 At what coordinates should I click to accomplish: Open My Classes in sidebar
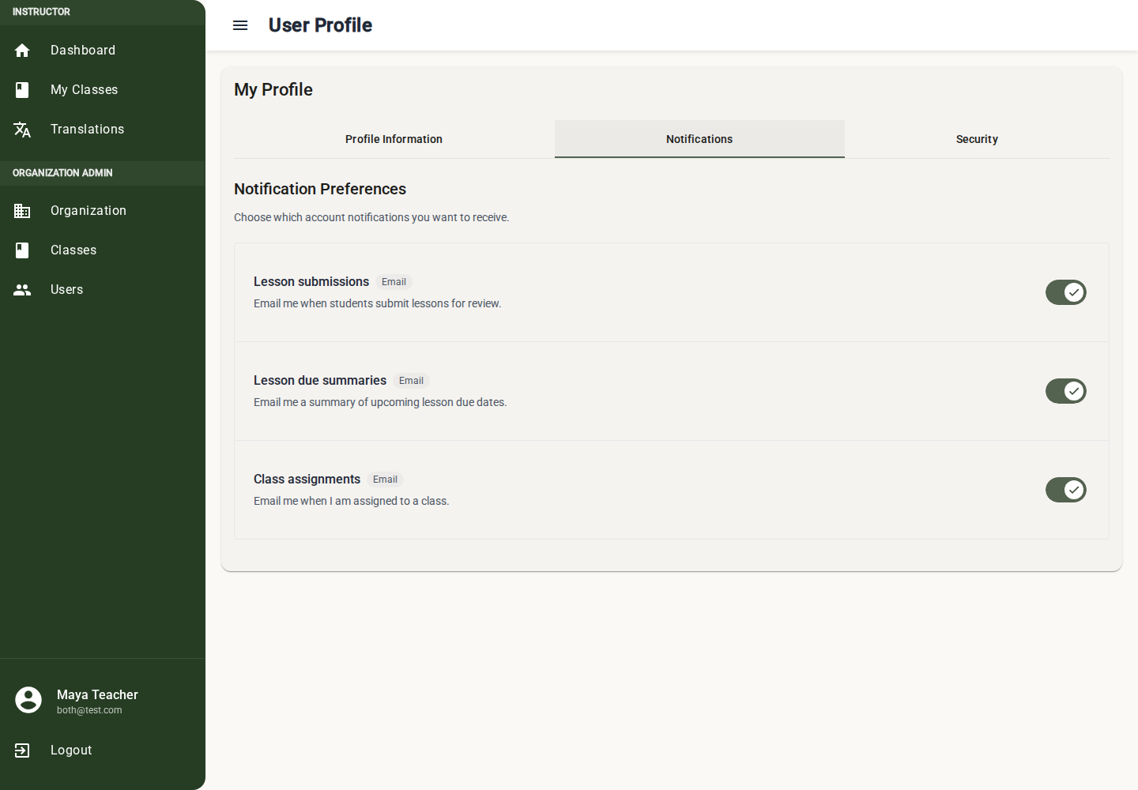pyautogui.click(x=103, y=90)
